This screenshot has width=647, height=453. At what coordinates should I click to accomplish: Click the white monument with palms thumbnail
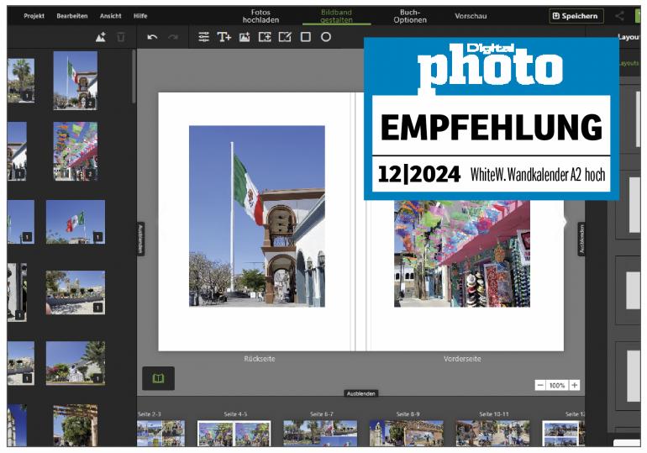(x=76, y=363)
